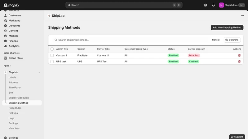Select Shipping Method menu item
248x139 pixels.
22,103
